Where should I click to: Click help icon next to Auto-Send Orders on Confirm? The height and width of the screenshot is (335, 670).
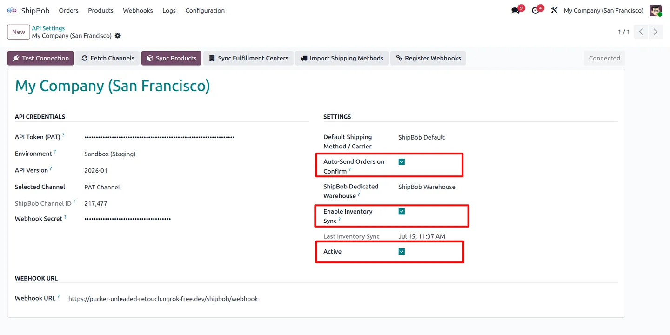(349, 170)
